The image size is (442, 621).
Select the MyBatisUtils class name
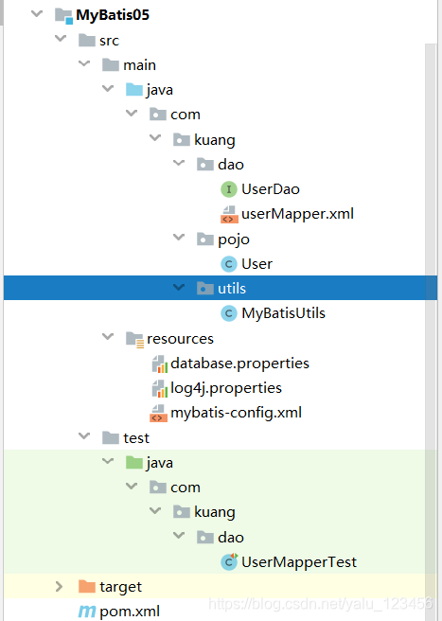point(283,313)
